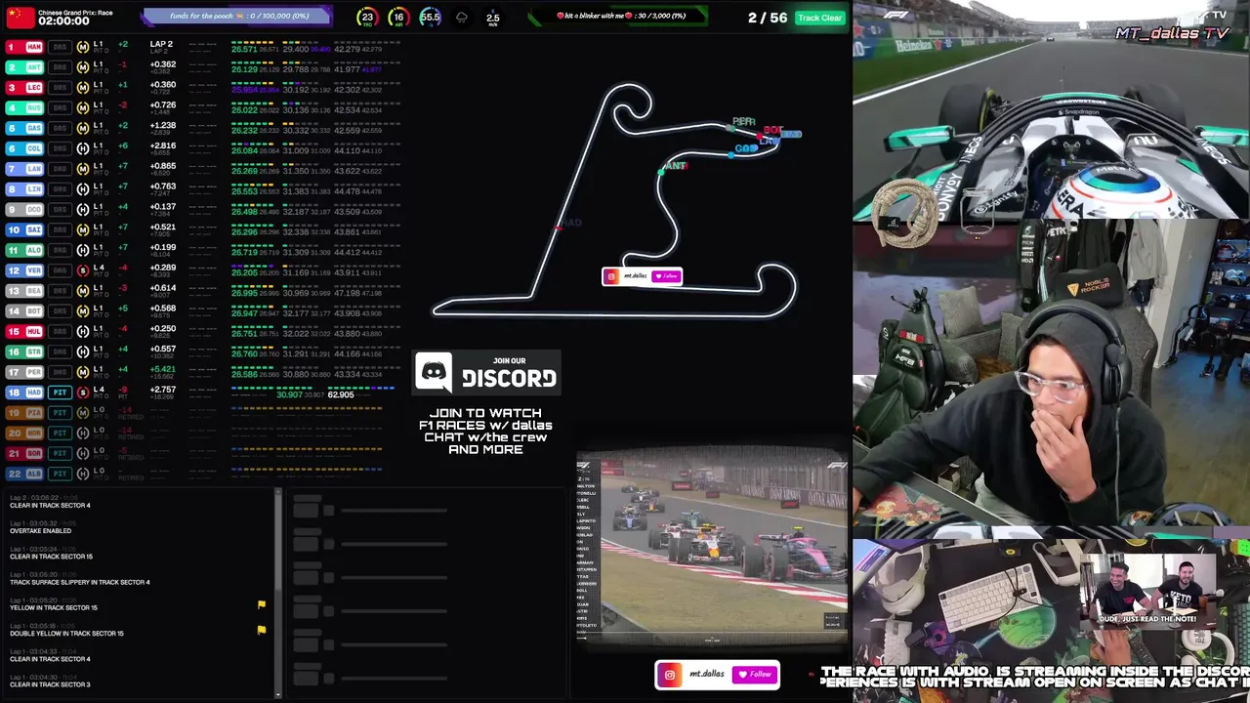Click HAD's soft tyre compound icon

(x=83, y=393)
